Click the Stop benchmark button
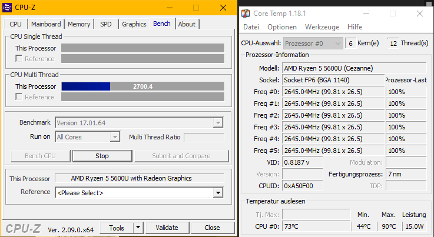 click(102, 156)
